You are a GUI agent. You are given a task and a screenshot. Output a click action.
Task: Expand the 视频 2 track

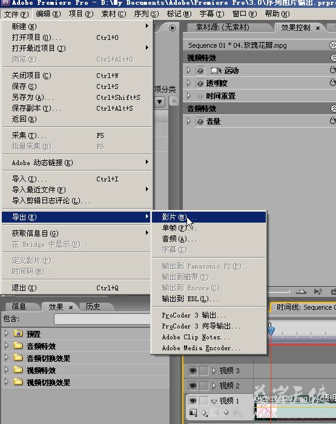[214, 385]
